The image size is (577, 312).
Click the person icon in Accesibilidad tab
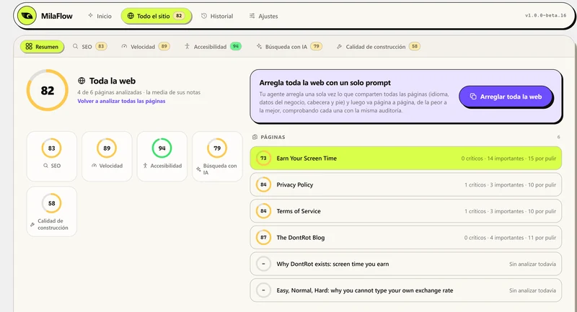point(187,46)
